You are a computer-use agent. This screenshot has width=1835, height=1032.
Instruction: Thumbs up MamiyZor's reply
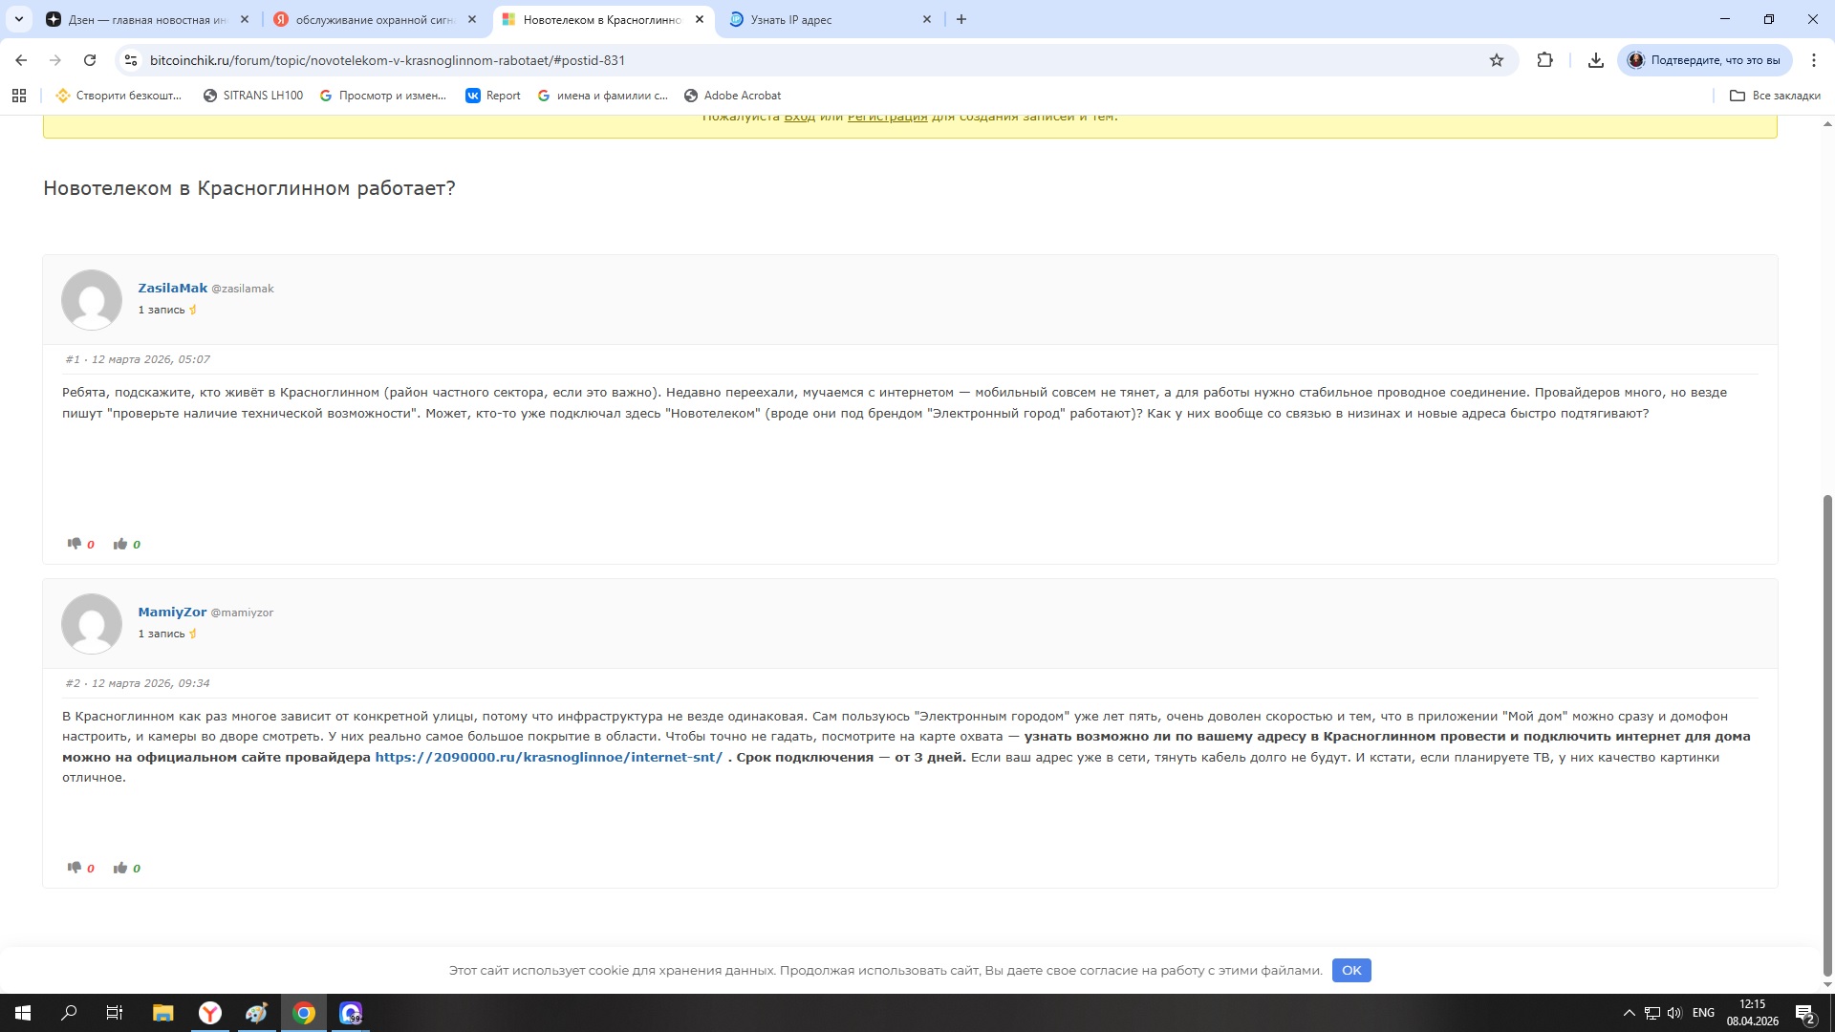[x=120, y=868]
